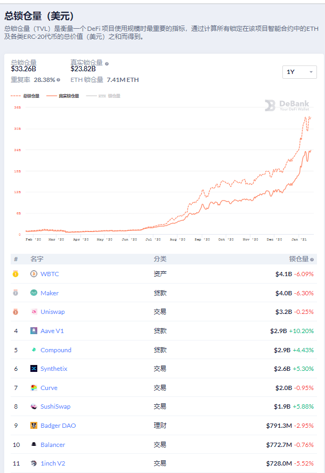The image size is (325, 473).
Task: Click the 7.41M ETH locked value
Action: [123, 80]
